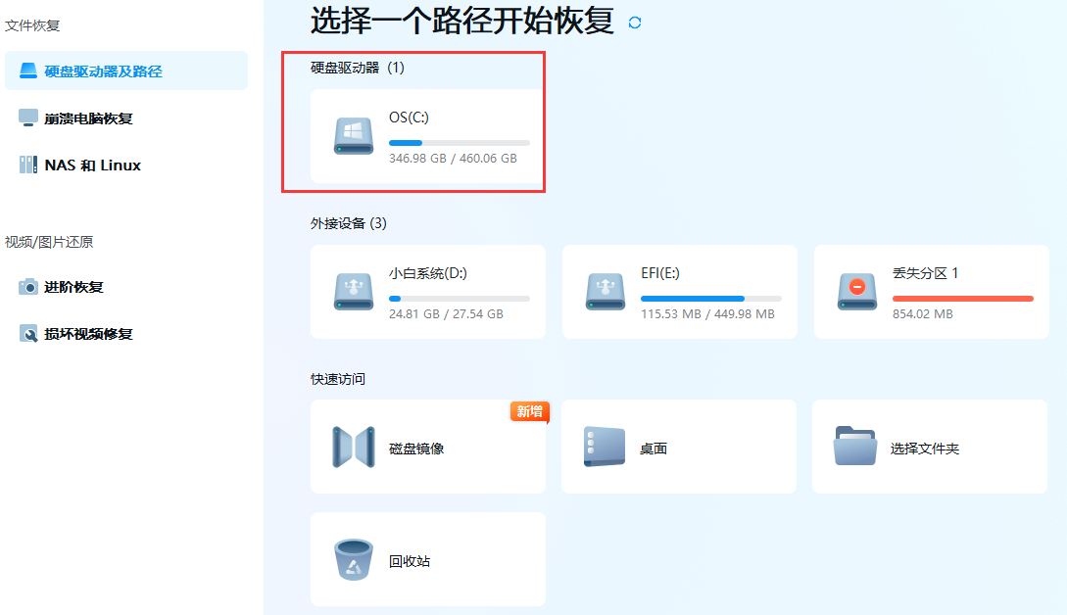Click the 新增 badge on disk image card

529,411
